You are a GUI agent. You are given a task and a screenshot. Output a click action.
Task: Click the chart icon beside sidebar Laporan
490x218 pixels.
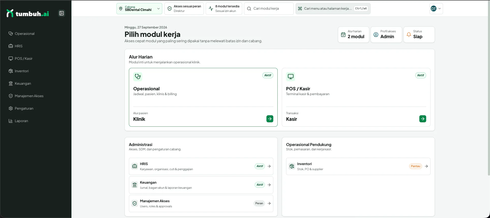(11, 121)
